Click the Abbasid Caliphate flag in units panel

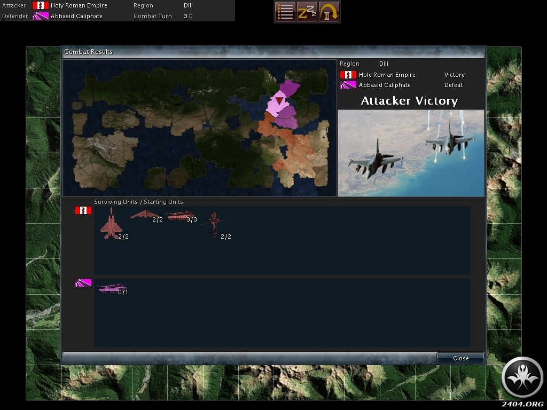click(83, 283)
